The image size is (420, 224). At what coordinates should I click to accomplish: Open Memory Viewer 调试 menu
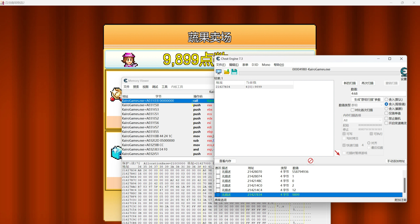click(155, 87)
